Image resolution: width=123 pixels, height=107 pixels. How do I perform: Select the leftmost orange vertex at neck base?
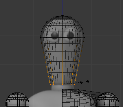coord(50,84)
